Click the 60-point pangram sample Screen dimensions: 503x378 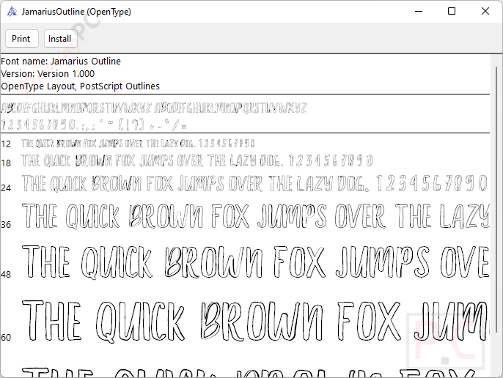(x=256, y=322)
